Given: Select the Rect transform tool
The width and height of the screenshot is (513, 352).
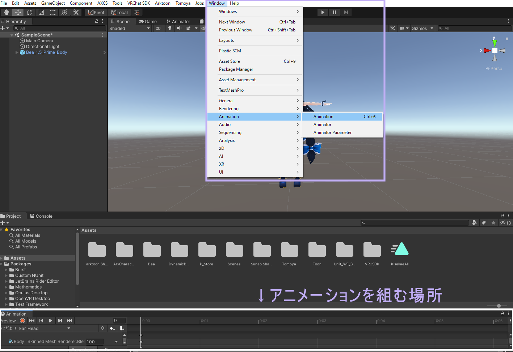Looking at the screenshot, I should (x=53, y=12).
